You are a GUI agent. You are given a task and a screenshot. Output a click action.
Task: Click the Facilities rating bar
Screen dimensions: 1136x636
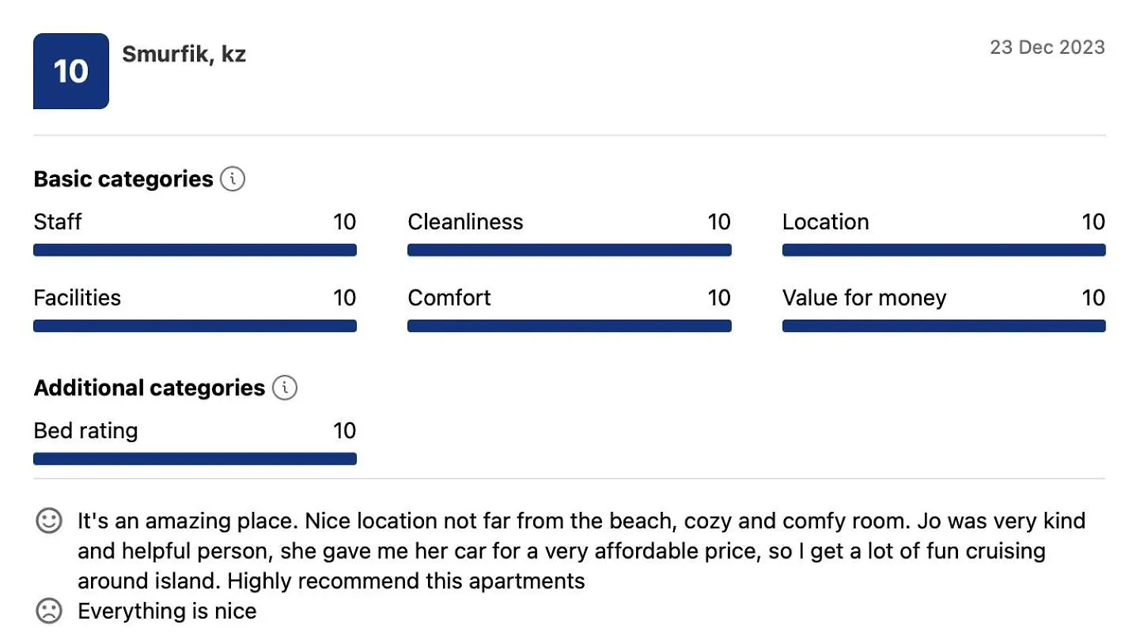click(195, 326)
